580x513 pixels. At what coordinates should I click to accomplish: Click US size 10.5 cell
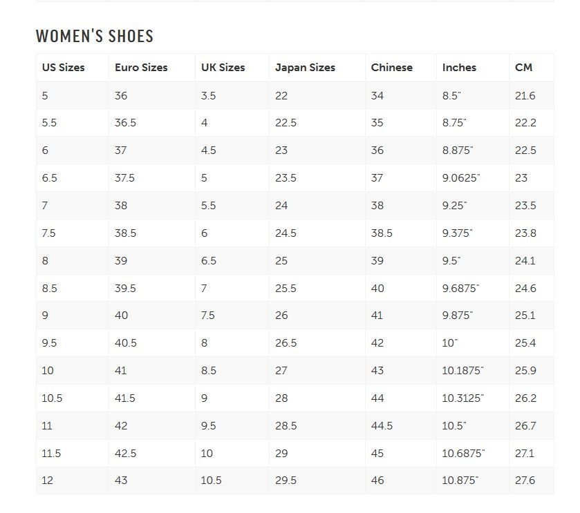[x=73, y=398]
